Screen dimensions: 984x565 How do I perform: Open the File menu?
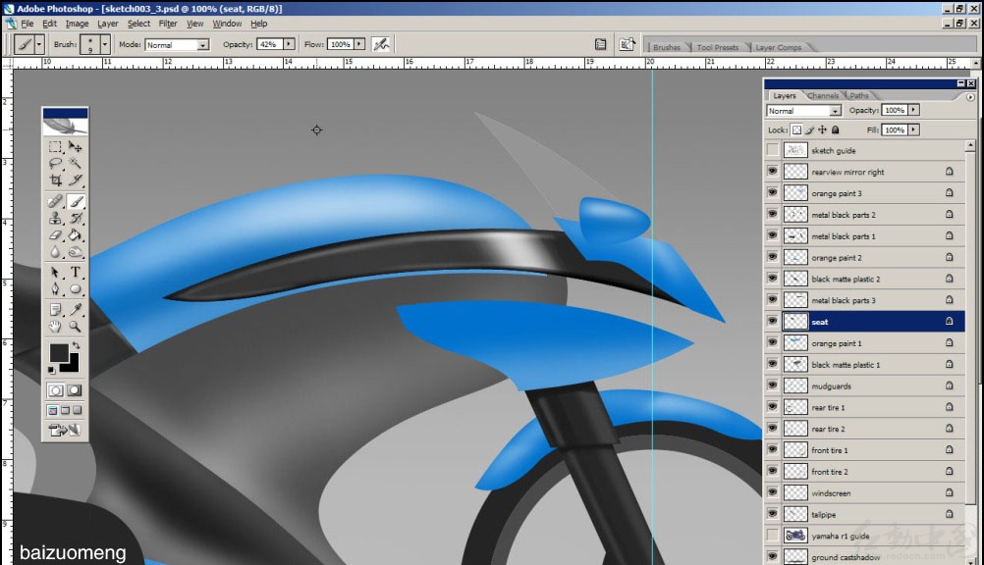coord(27,24)
